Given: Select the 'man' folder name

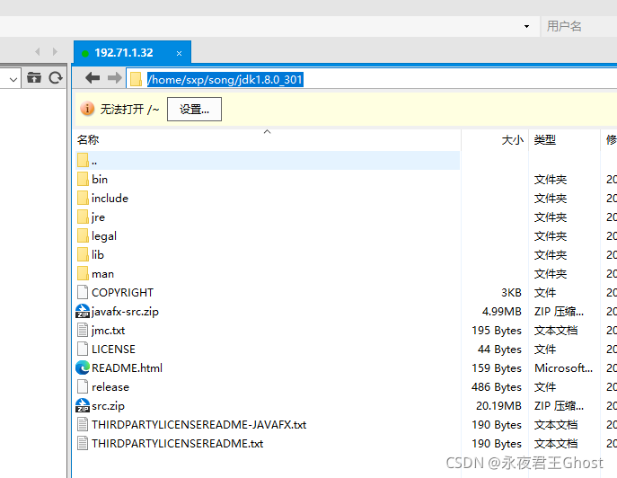Looking at the screenshot, I should [103, 274].
